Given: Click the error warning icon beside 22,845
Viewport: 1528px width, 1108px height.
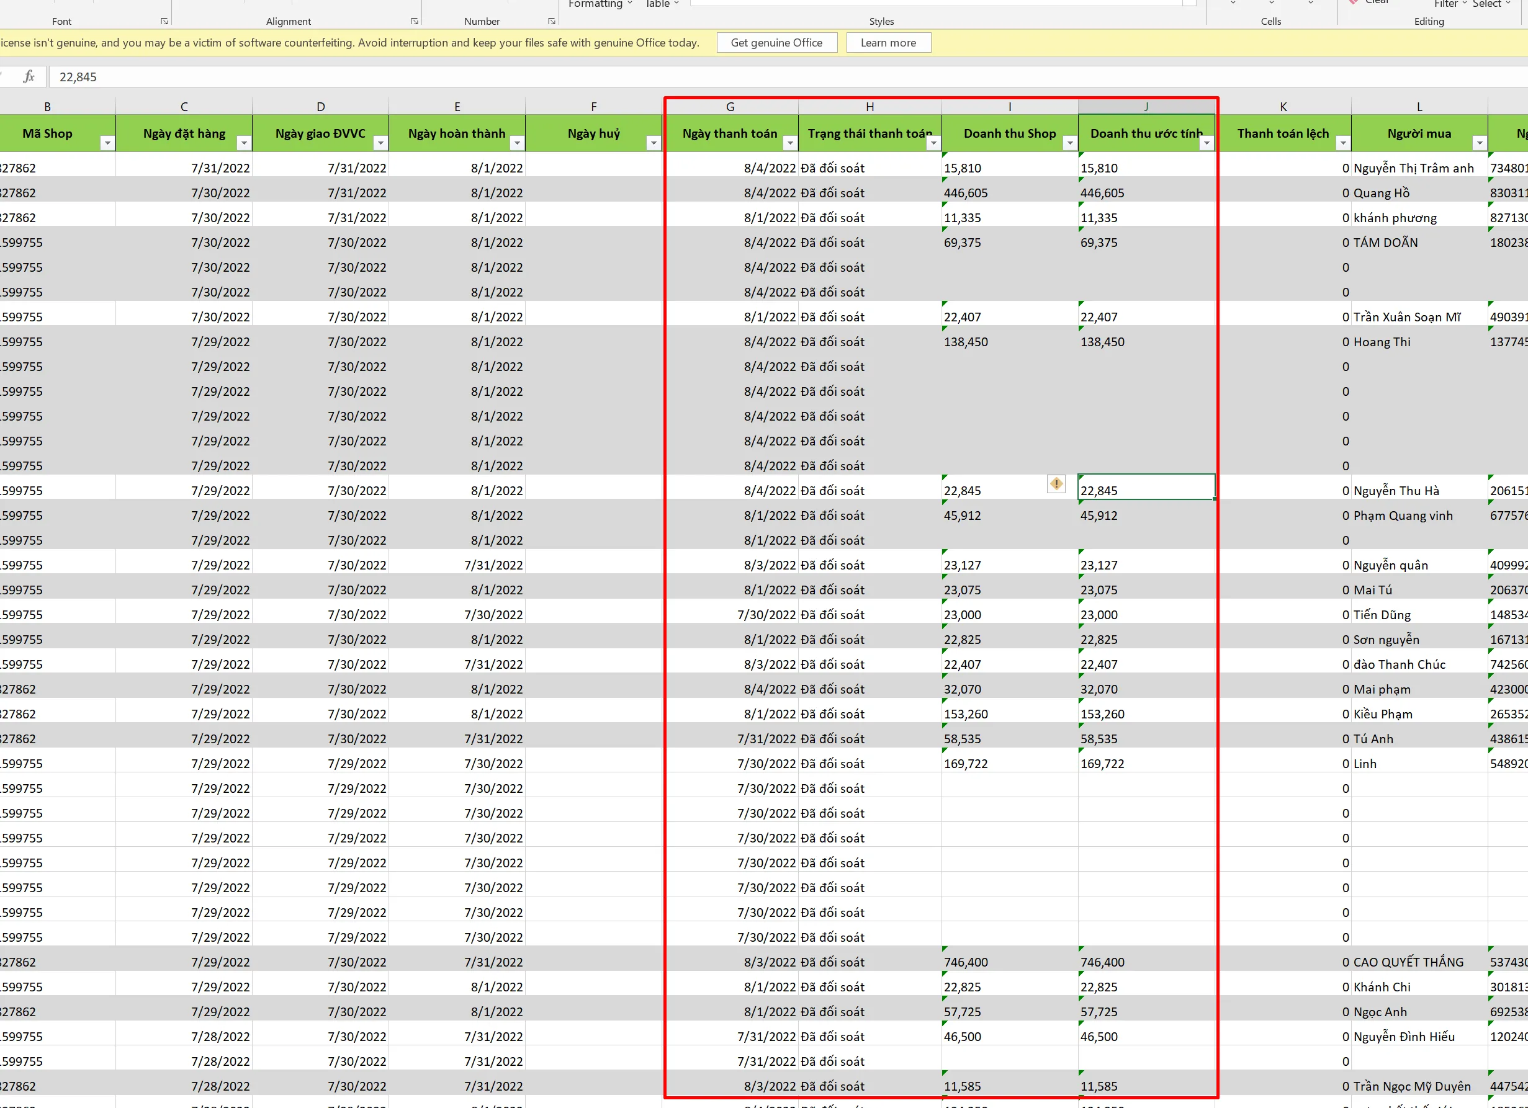Looking at the screenshot, I should [1056, 484].
